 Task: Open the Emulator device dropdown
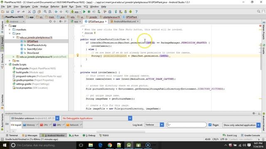pyautogui.click(x=57, y=118)
